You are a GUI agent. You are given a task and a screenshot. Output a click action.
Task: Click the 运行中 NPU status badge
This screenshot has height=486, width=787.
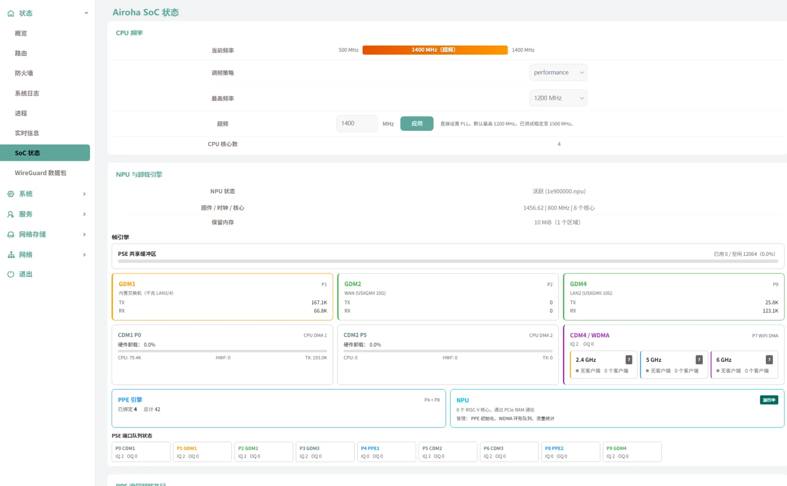point(769,400)
